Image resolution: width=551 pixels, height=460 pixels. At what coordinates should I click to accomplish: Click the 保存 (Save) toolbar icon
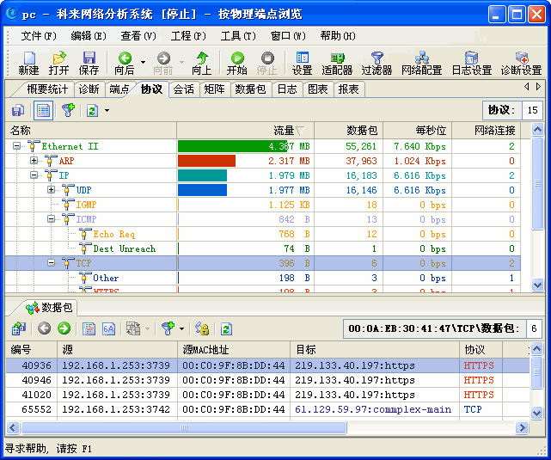pos(89,64)
